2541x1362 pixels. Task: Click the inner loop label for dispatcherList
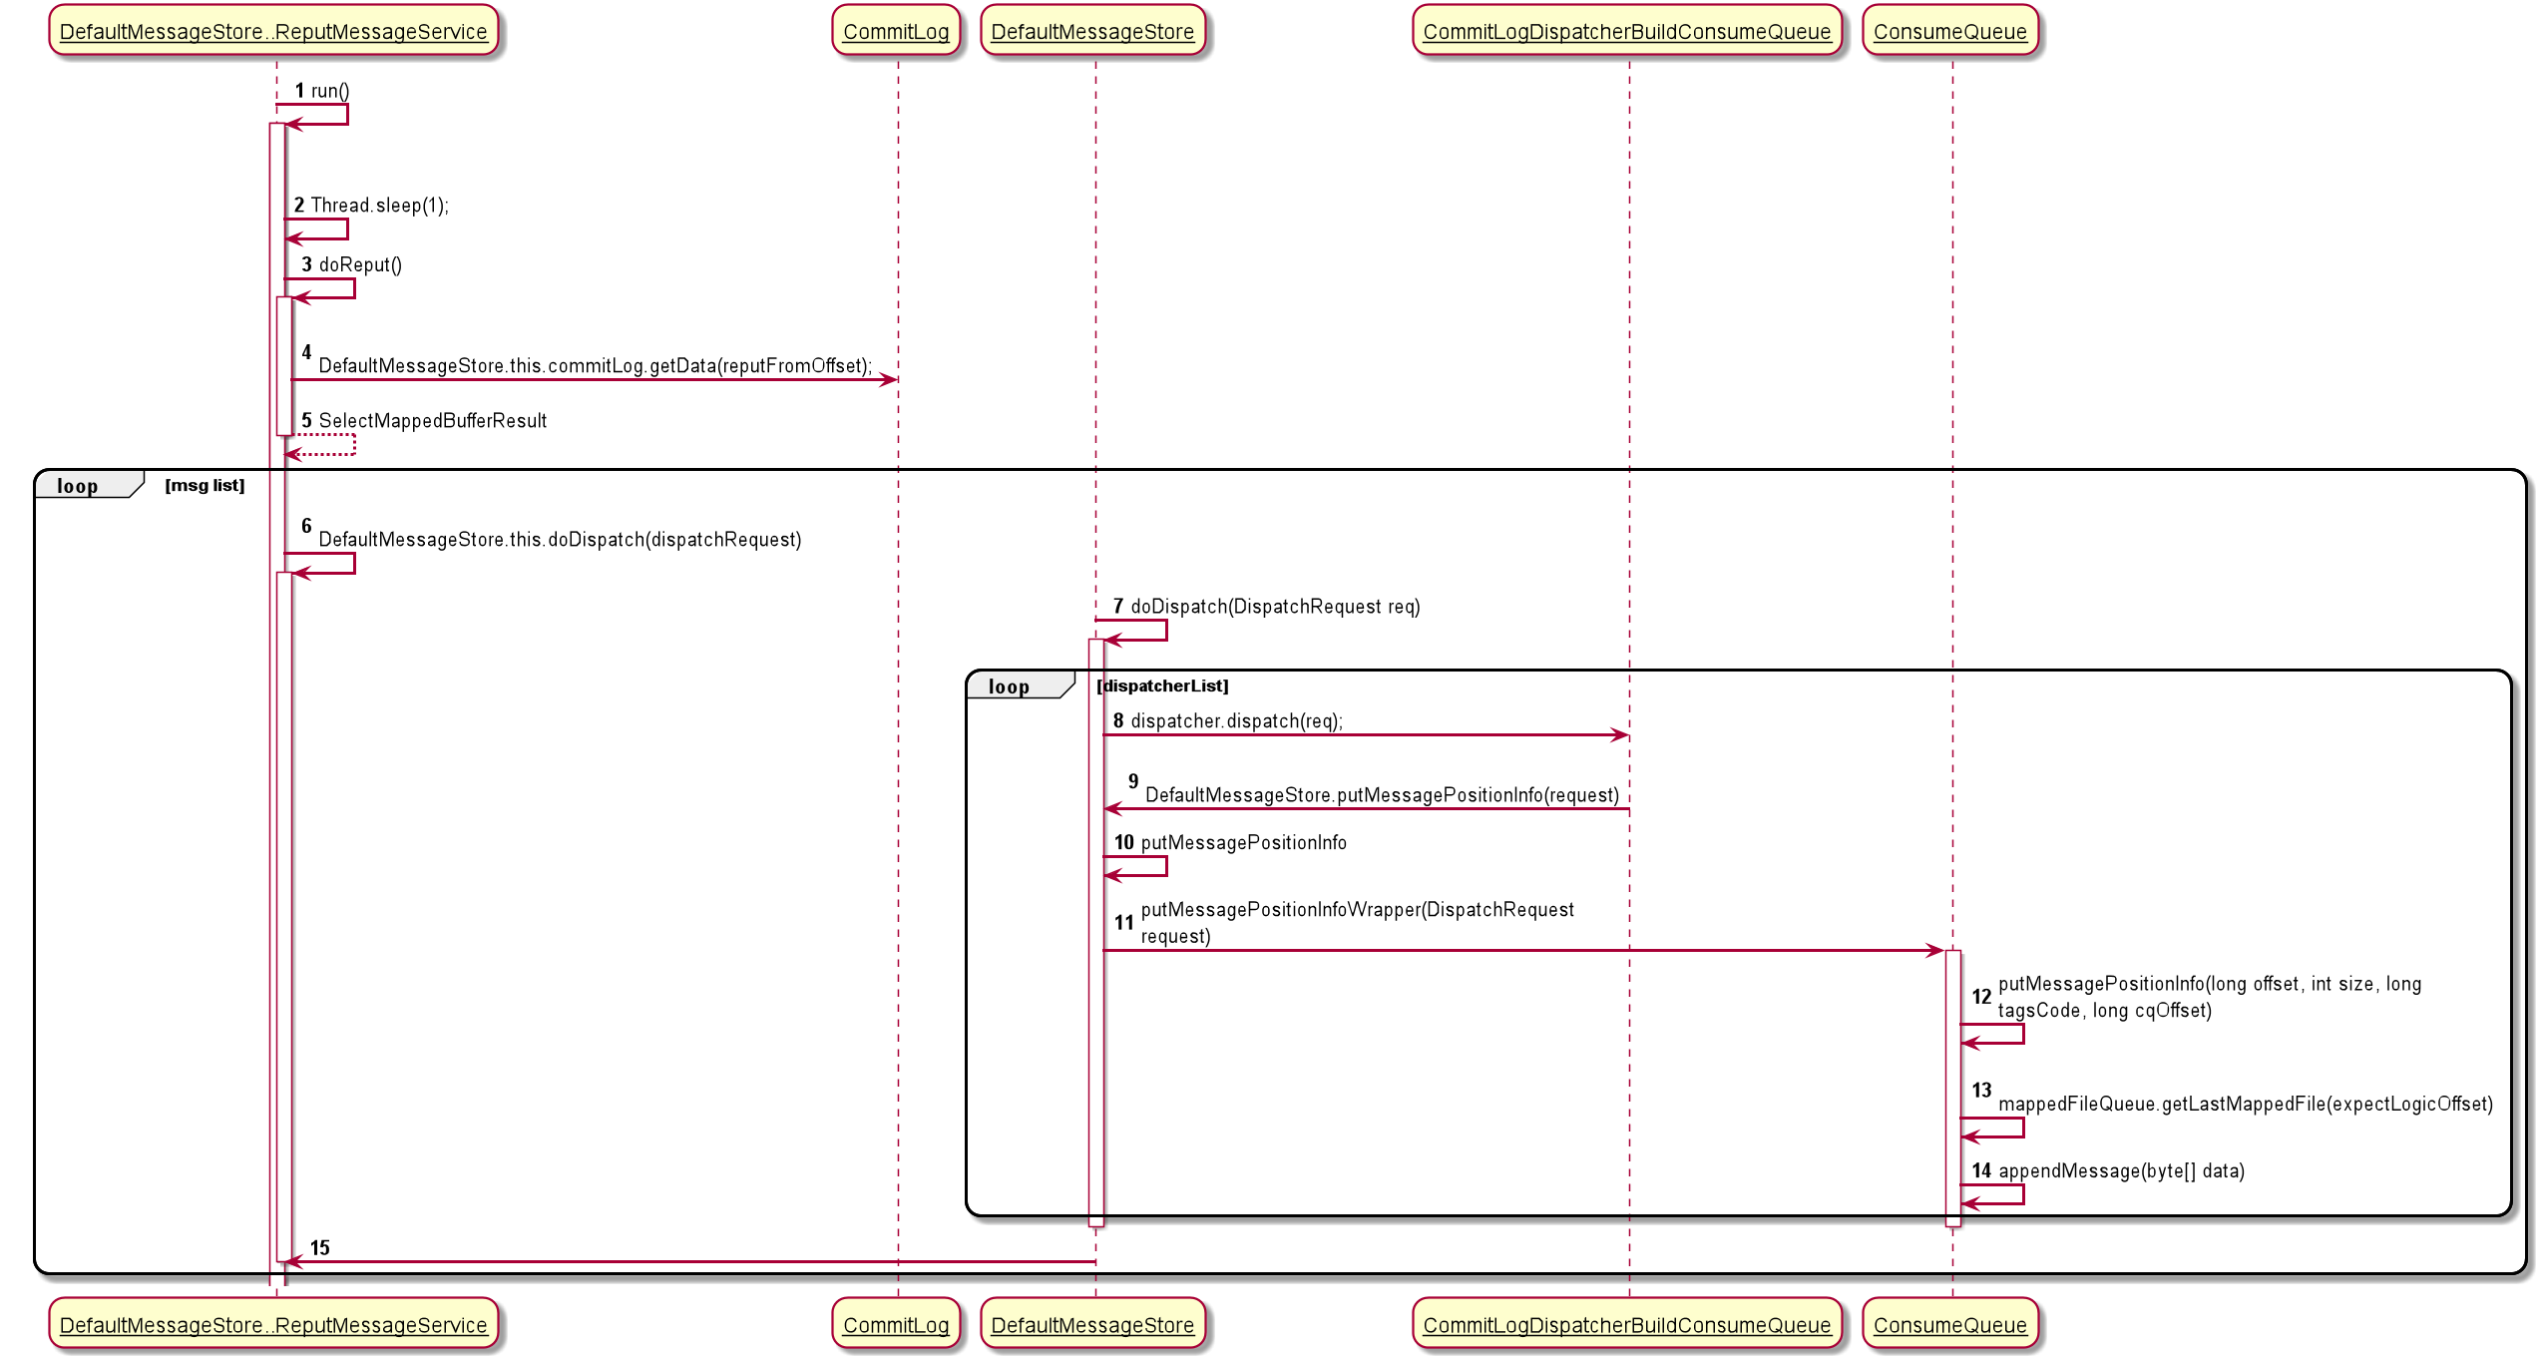tap(1009, 686)
